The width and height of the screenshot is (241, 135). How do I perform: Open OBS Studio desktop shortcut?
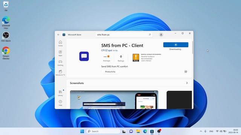(x=6, y=37)
